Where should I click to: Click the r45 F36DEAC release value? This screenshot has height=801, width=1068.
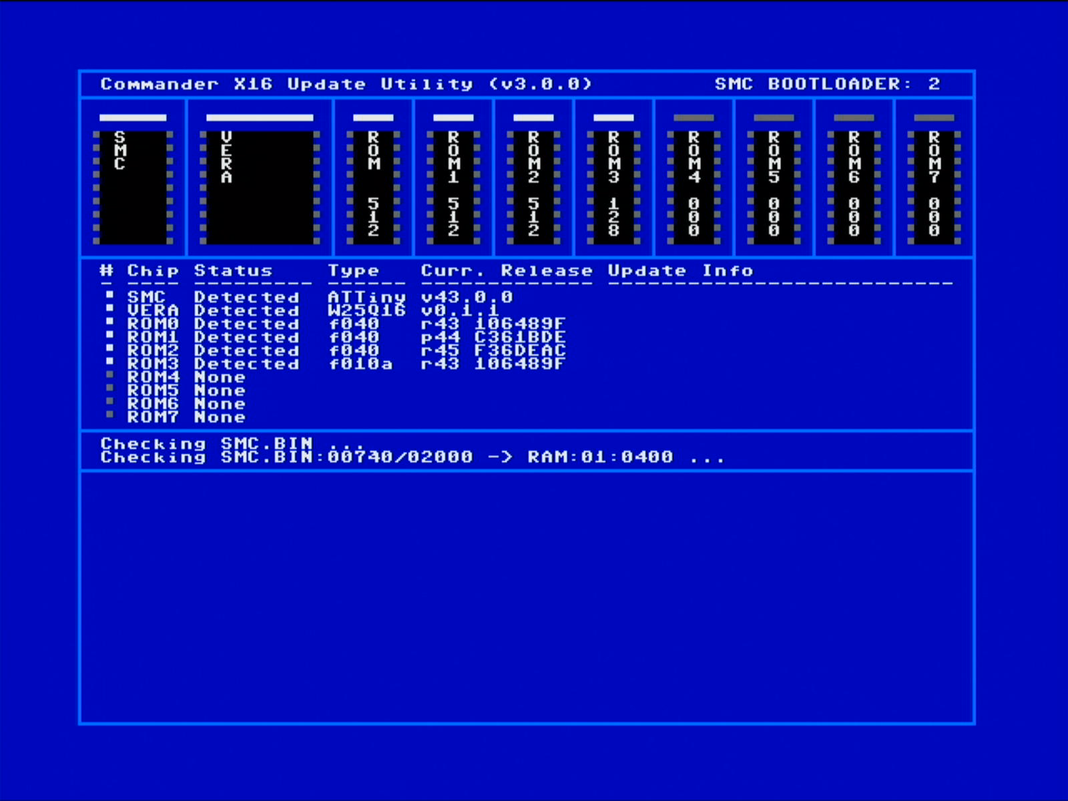click(x=493, y=350)
